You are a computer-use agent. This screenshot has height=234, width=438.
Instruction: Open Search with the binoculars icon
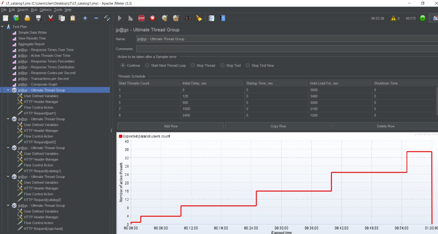click(x=188, y=18)
